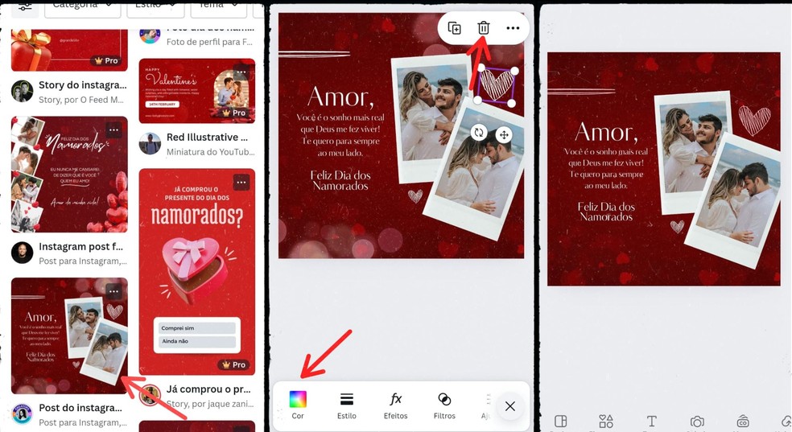Click the rotate handle below the selected heart
This screenshot has height=432, width=792.
point(478,134)
